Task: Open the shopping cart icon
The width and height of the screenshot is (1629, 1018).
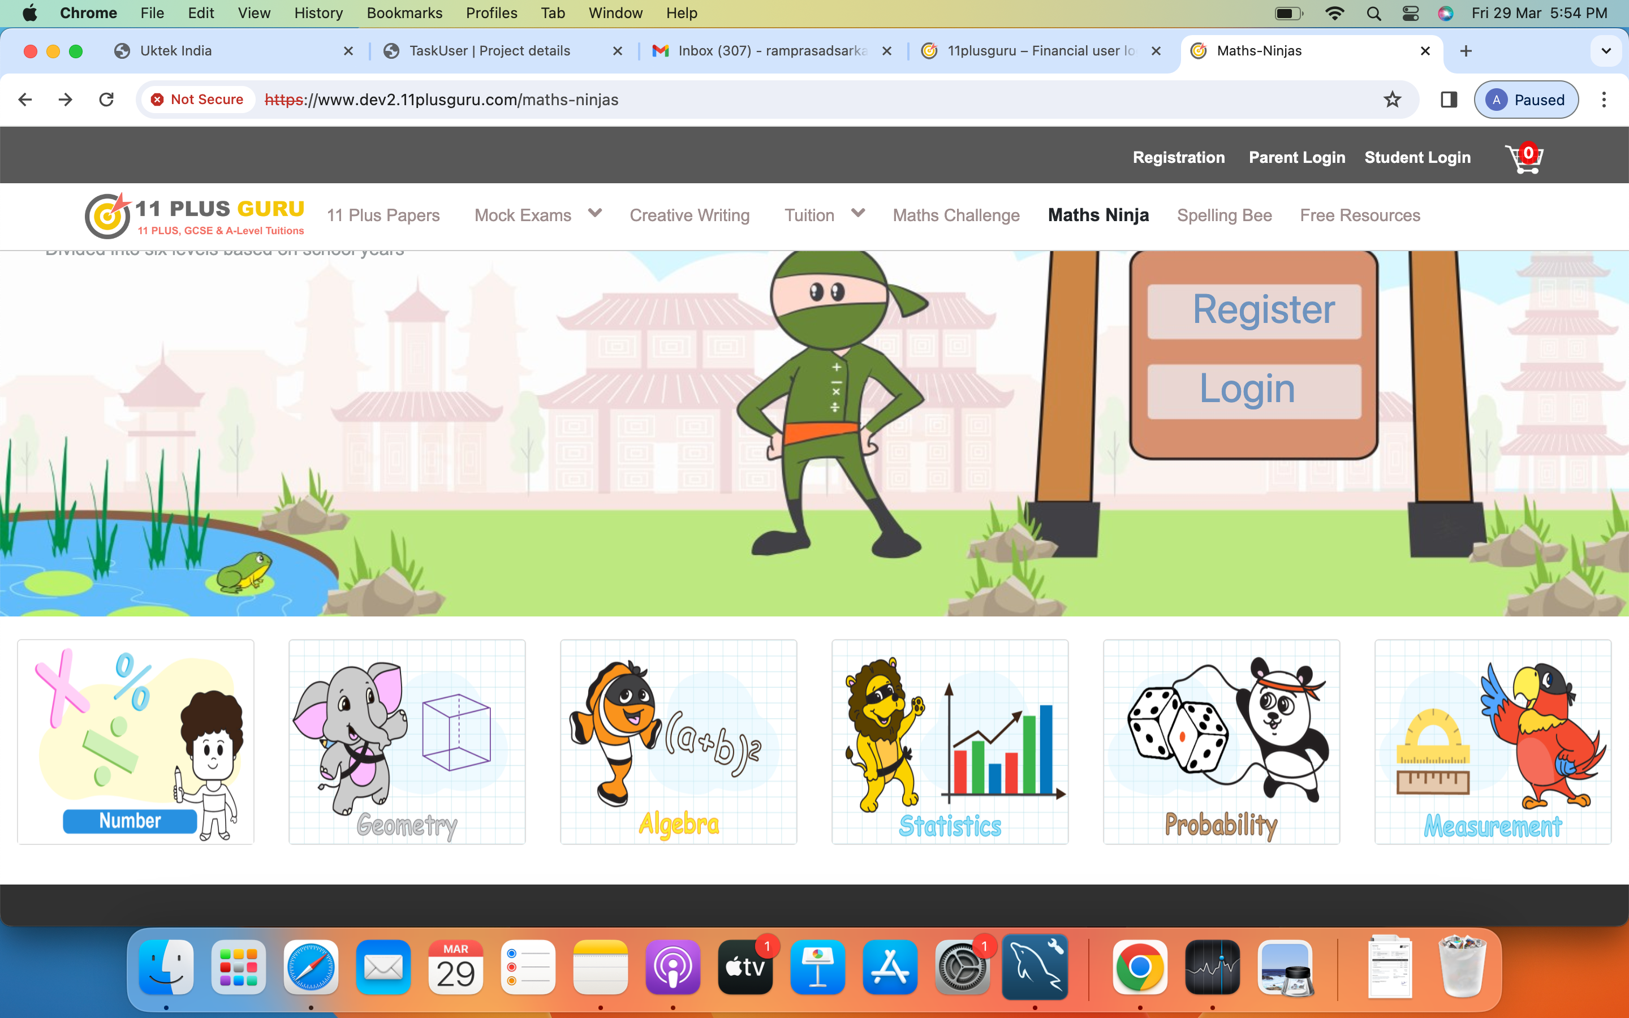Action: click(1523, 159)
